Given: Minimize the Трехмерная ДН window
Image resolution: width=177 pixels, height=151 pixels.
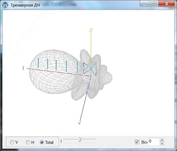Looking at the screenshot, I should click(x=145, y=4).
